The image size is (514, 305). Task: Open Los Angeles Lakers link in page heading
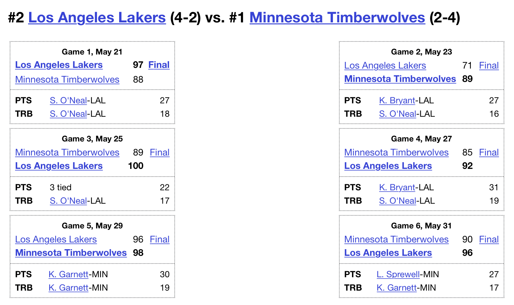pos(97,17)
